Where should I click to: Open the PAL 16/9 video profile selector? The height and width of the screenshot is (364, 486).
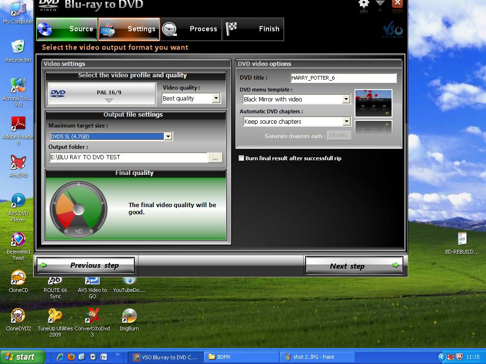102,94
